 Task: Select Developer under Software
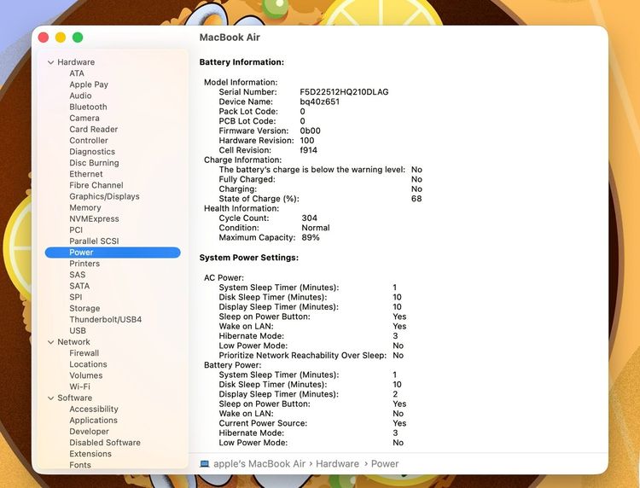pos(89,432)
